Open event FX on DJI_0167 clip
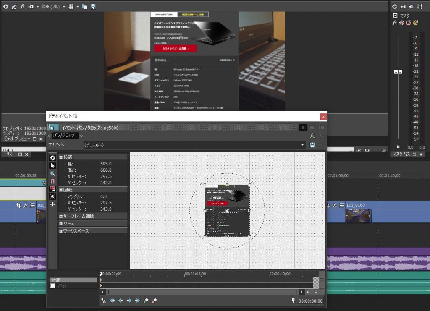Viewport: 430px width, 311px height. pos(335,205)
